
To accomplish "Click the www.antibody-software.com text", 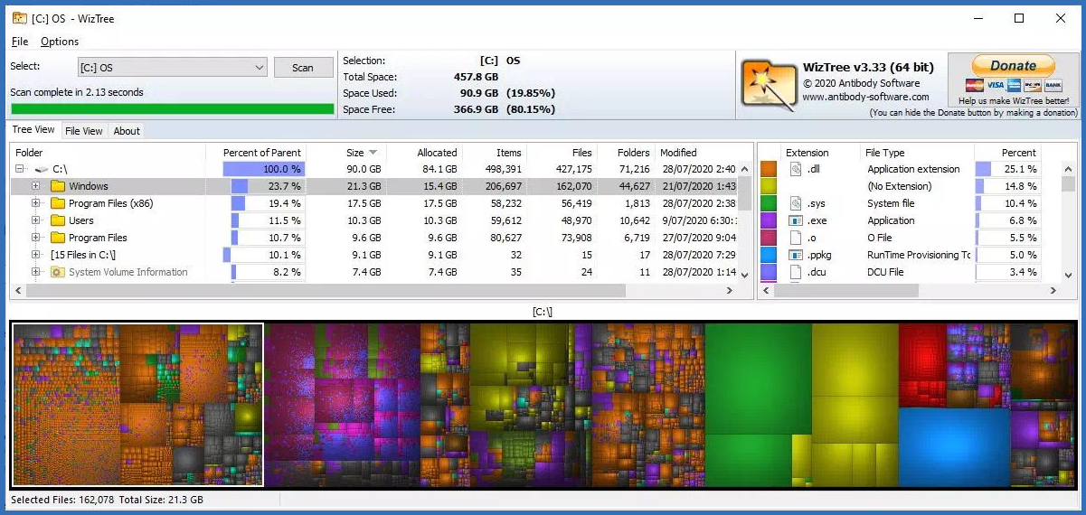I will click(865, 97).
